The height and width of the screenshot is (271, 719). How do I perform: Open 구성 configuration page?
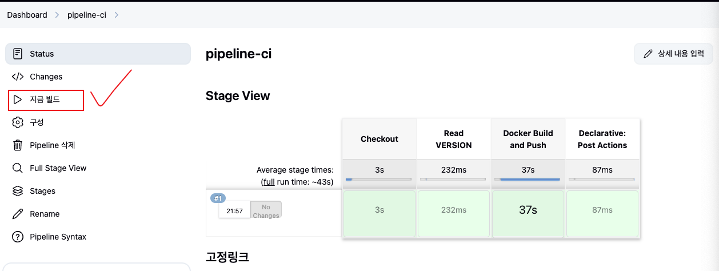98,122
